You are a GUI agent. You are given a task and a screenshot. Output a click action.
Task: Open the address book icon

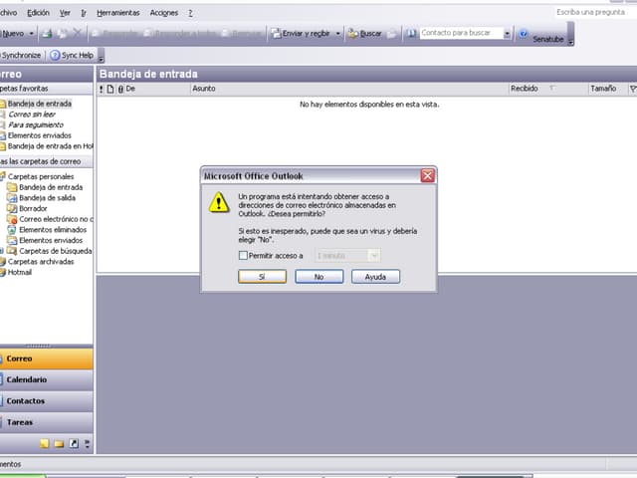coord(411,33)
